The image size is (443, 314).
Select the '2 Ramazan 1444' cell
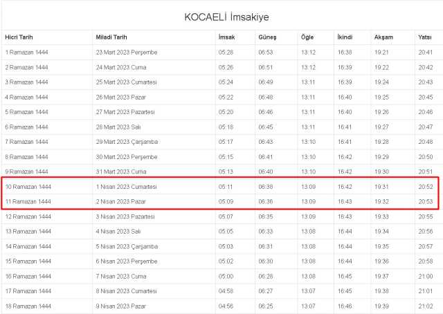[26, 68]
